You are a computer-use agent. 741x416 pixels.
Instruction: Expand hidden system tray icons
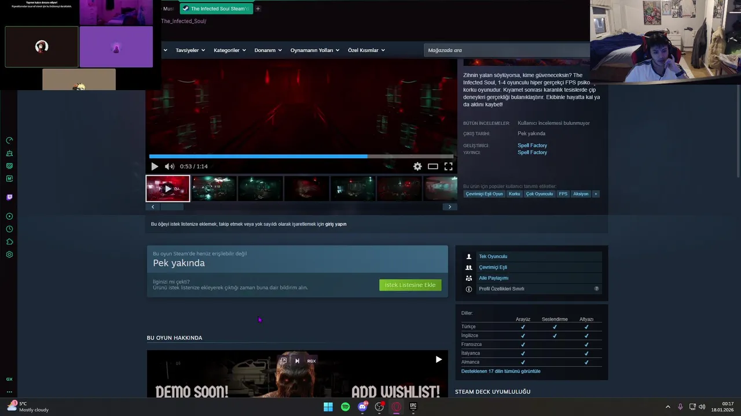[x=667, y=407]
